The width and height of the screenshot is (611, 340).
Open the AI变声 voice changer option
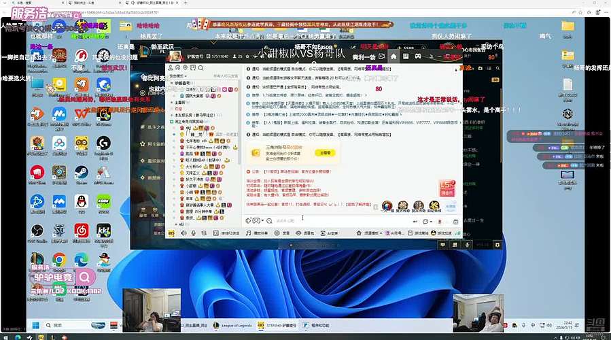tap(329, 233)
